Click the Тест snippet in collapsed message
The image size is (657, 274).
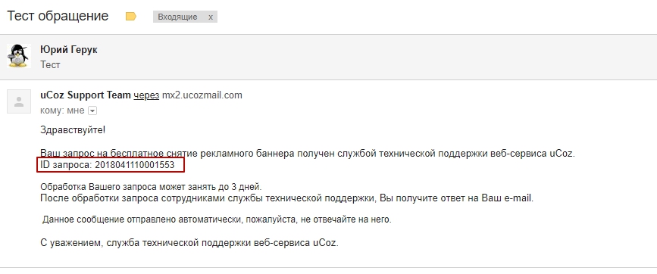coord(50,65)
